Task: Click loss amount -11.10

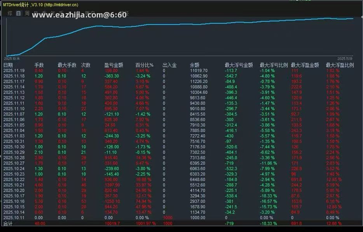Action: point(110,152)
